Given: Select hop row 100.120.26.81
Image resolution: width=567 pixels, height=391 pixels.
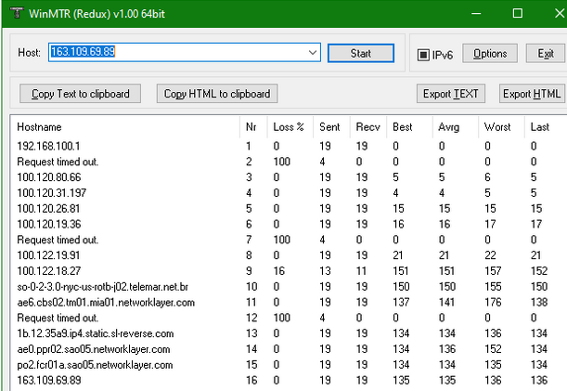Looking at the screenshot, I should pyautogui.click(x=289, y=209).
